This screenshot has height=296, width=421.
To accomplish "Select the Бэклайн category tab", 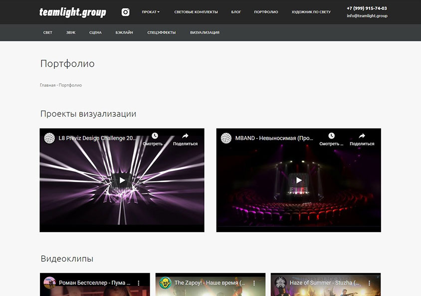I will point(124,32).
